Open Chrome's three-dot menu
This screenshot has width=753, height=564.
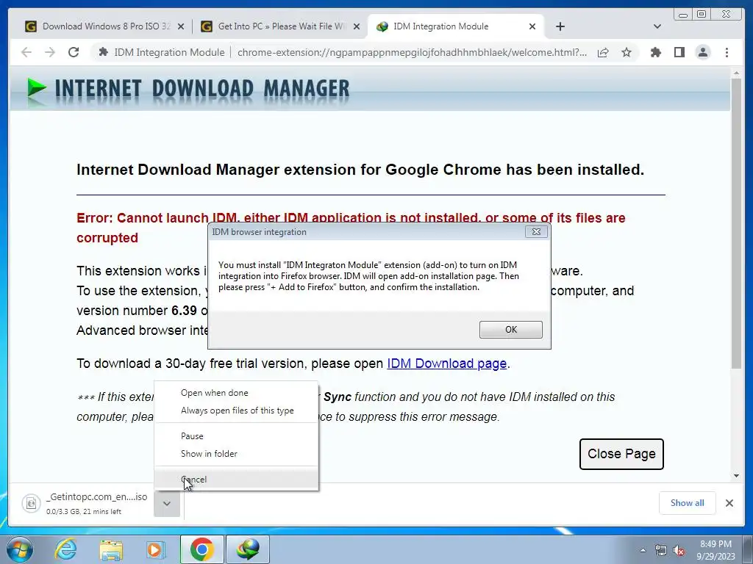(727, 52)
